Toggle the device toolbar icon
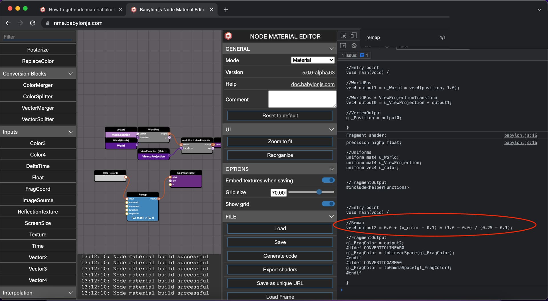 click(x=353, y=35)
